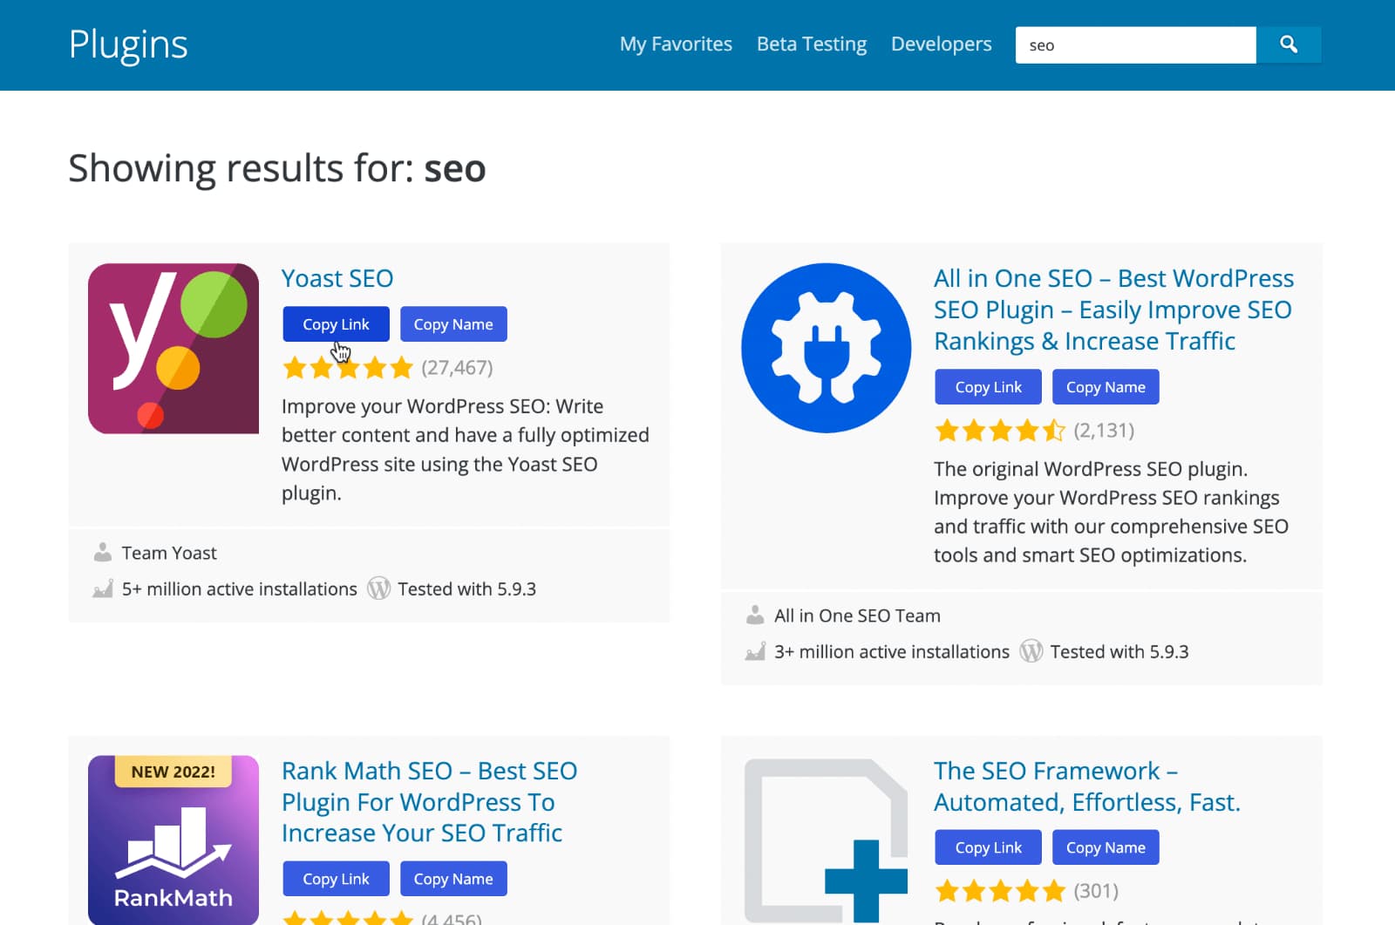Copy name of The SEO Framework
This screenshot has height=925, width=1395.
coord(1106,847)
